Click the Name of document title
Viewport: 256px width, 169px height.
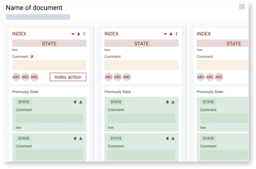click(x=34, y=8)
